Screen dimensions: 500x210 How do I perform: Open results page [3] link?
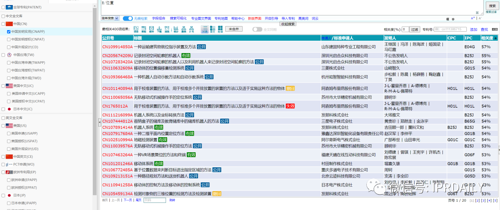tap(484, 201)
